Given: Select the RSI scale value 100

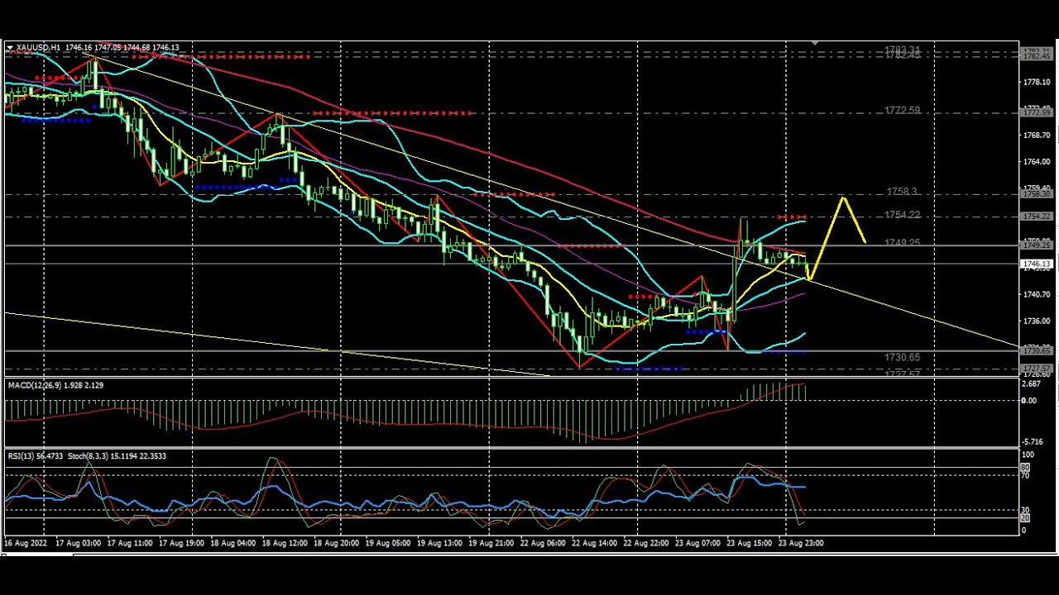Looking at the screenshot, I should tap(1028, 455).
